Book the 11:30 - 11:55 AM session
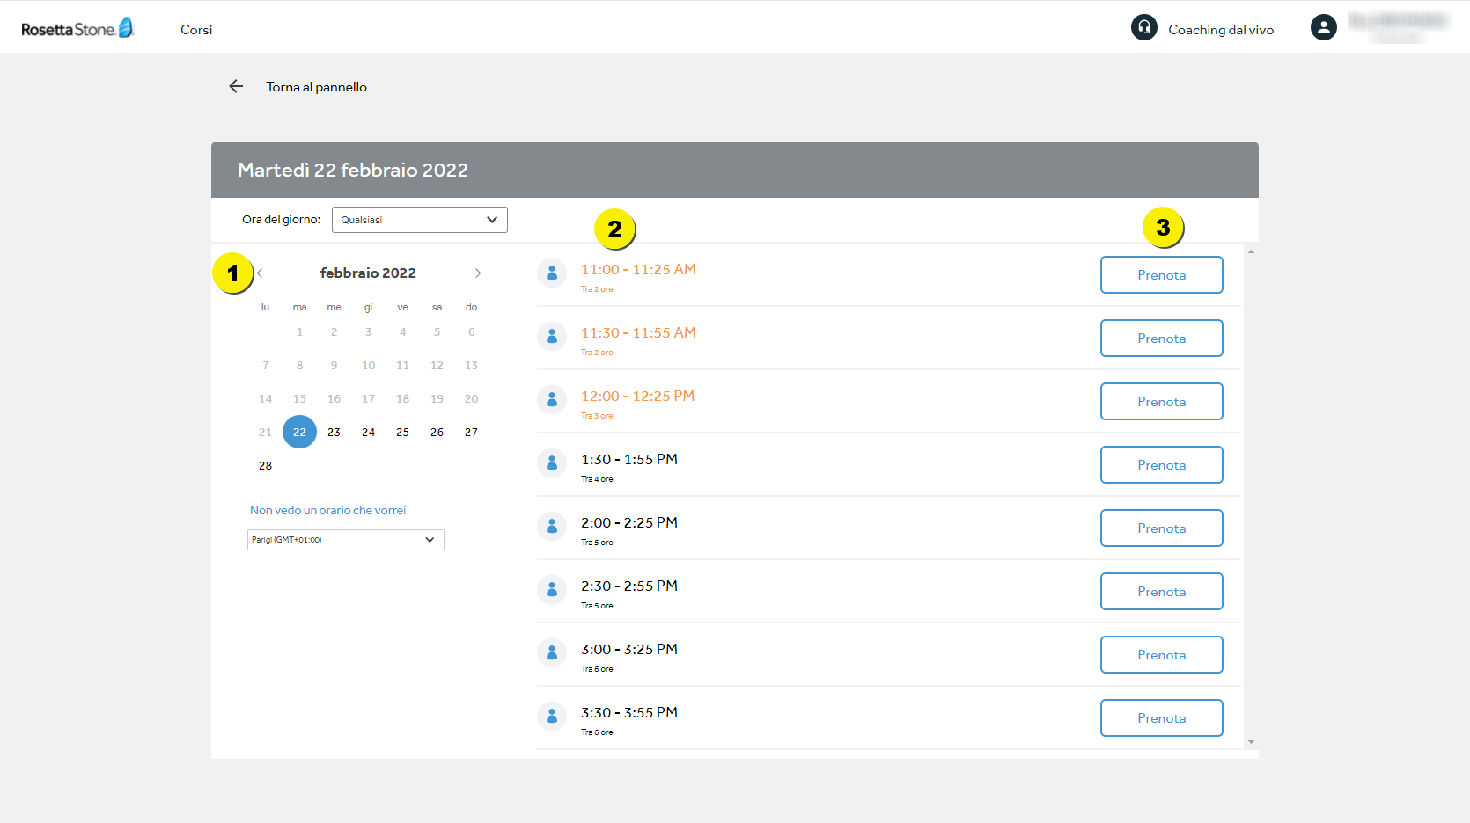Image resolution: width=1470 pixels, height=823 pixels. pos(1161,339)
